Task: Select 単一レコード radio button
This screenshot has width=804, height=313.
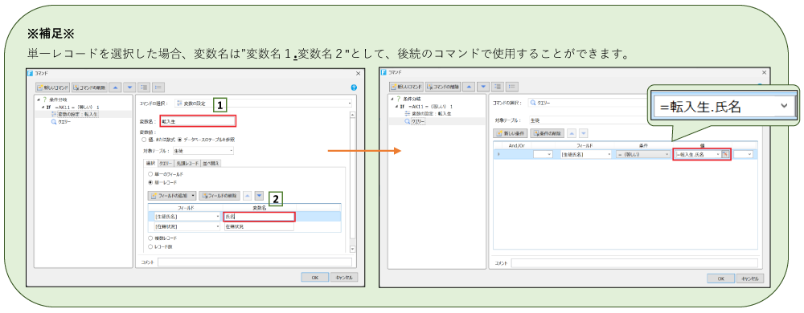Action: 150,182
